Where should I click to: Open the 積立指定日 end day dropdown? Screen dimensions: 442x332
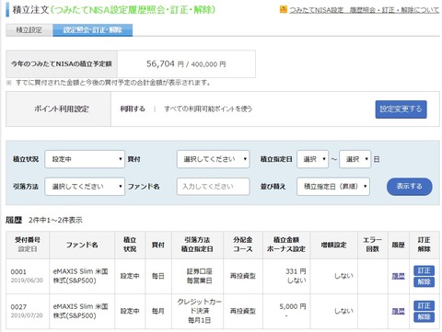point(355,159)
